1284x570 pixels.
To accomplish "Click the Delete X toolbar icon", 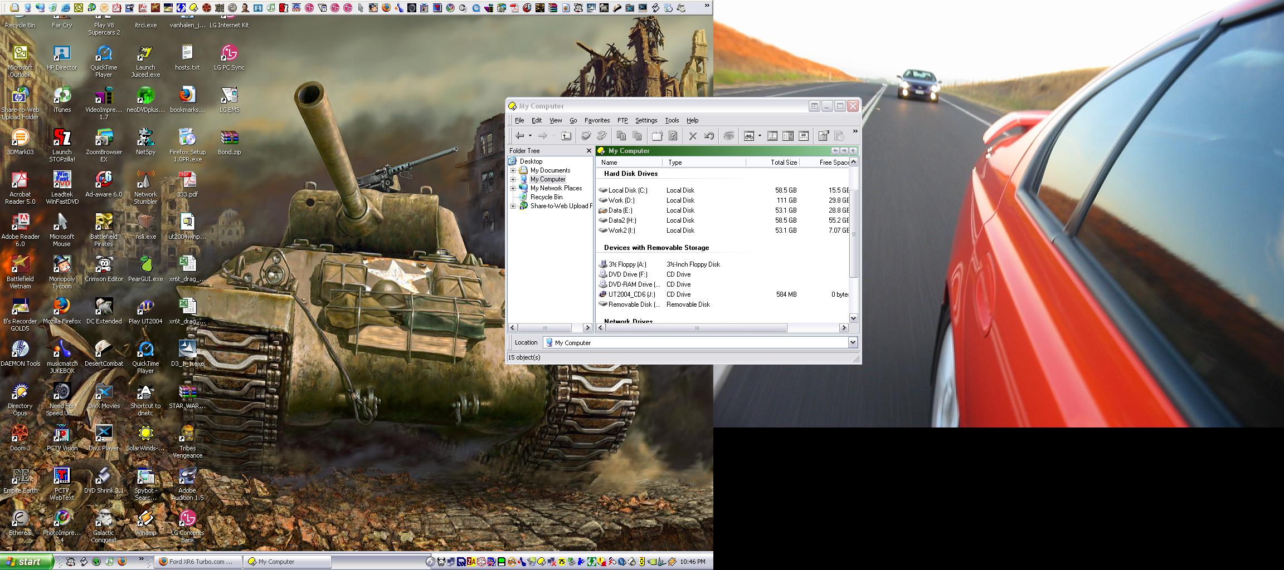I will [693, 136].
